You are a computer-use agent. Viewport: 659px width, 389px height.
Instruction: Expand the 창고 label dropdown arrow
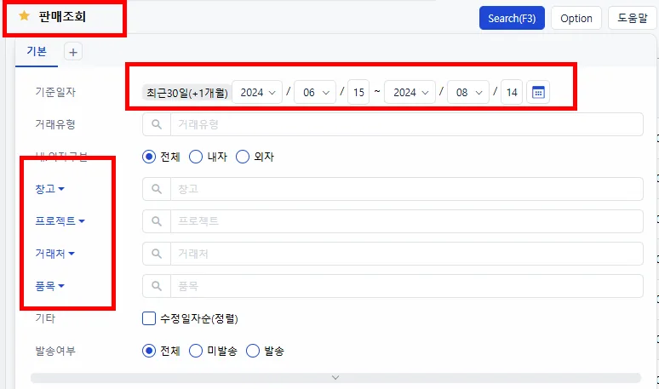pos(61,189)
